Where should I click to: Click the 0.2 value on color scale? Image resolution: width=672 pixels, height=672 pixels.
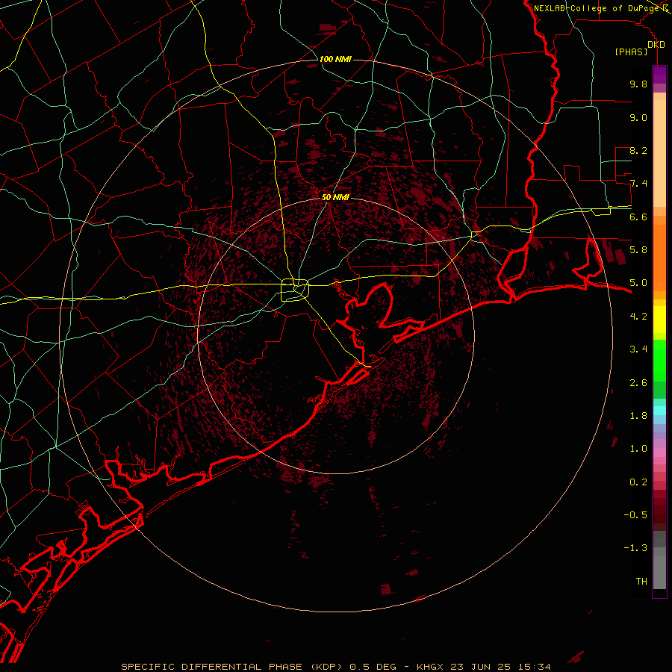pyautogui.click(x=638, y=482)
